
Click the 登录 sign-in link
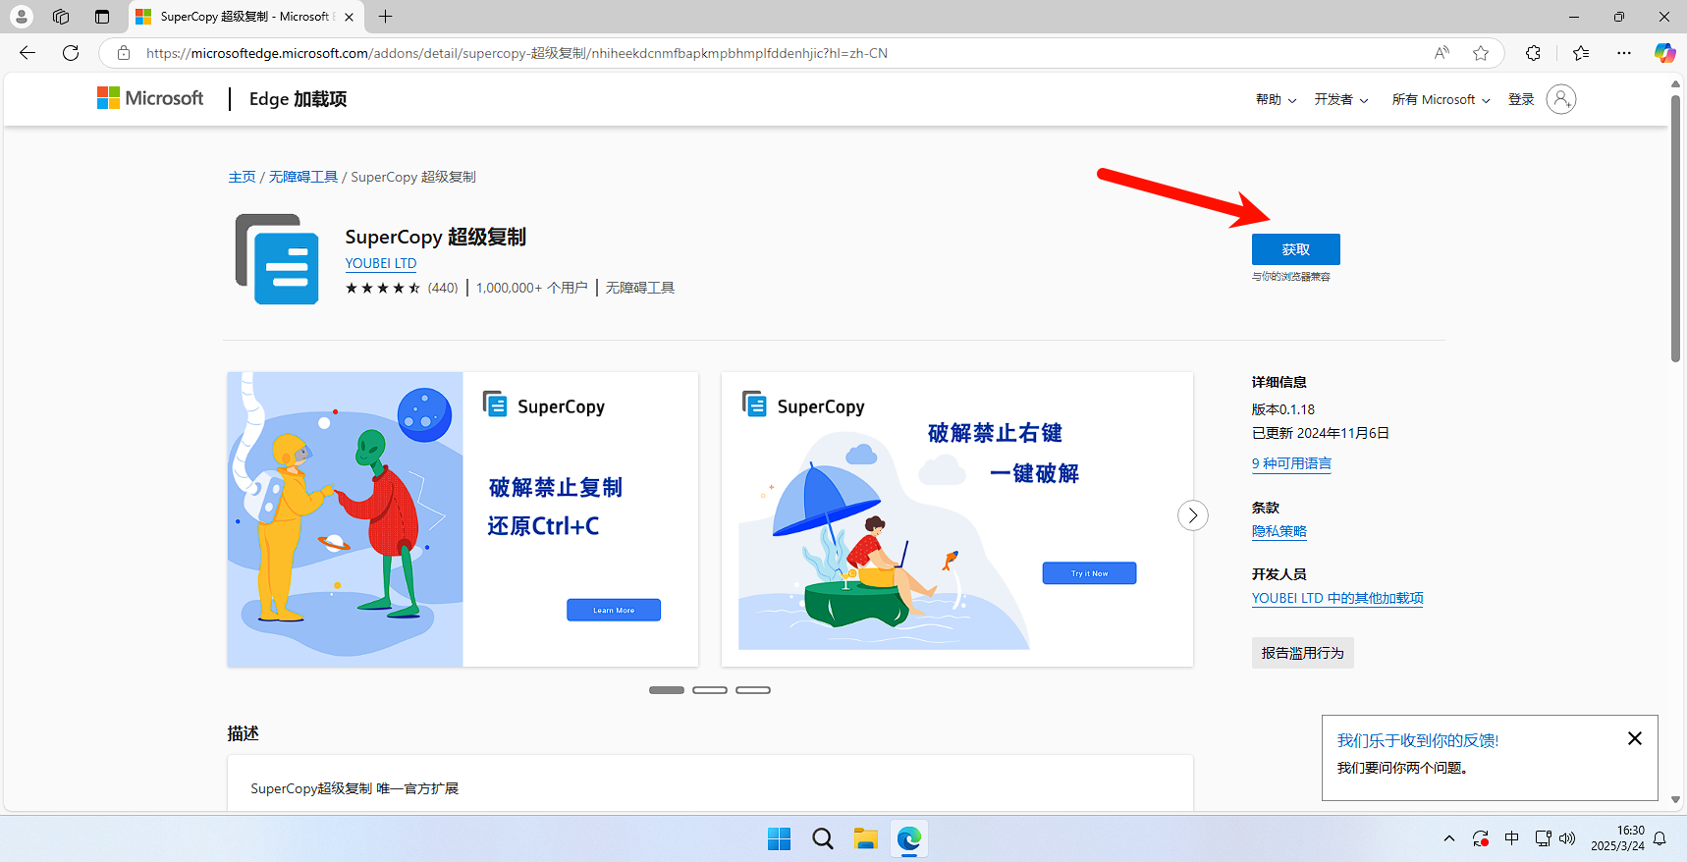click(x=1521, y=99)
